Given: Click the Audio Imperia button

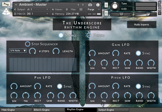Looking at the screenshot, I should click(x=141, y=25).
